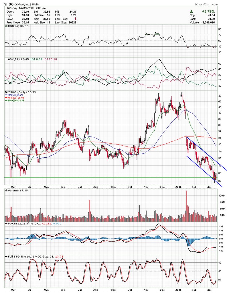Click the EMA(20) 31.89 legend text

tap(16, 100)
